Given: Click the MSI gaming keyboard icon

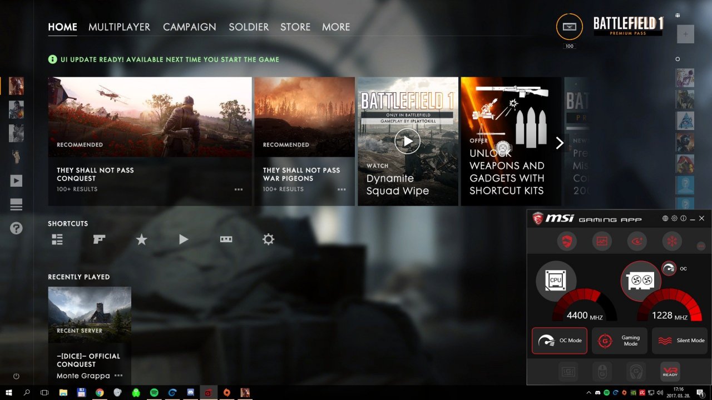Looking at the screenshot, I should [567, 371].
